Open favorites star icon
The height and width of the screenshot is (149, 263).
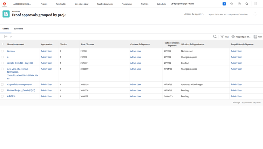(x=231, y=4)
